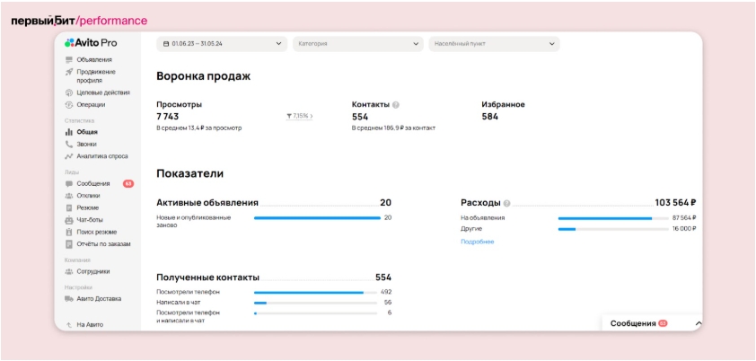Expand the Сообщения chat panel chevron
The image size is (756, 361).
pyautogui.click(x=699, y=324)
